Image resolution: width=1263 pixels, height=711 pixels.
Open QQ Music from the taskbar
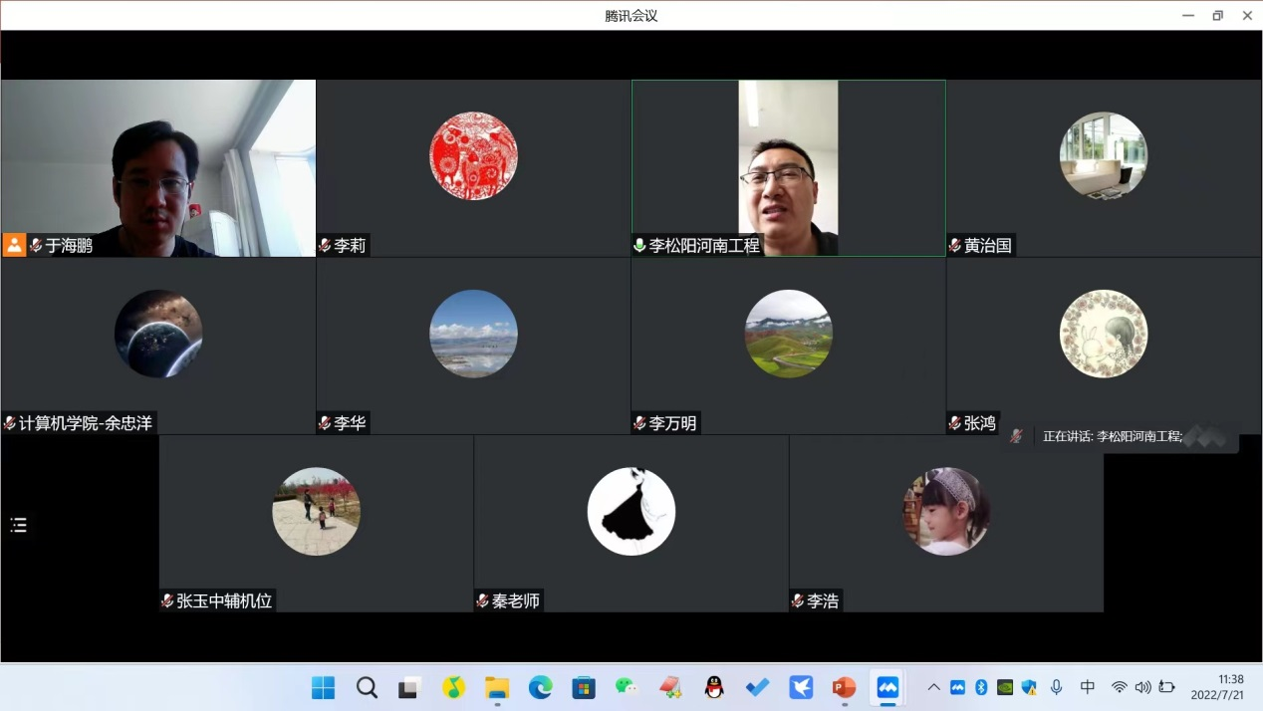453,687
